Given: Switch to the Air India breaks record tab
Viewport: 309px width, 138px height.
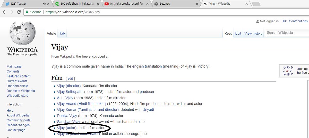Looking at the screenshot, I should [126, 4].
